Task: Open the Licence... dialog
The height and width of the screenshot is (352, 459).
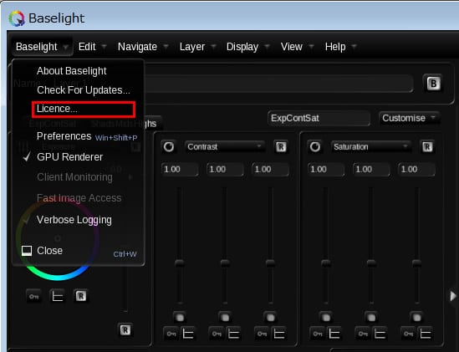Action: click(84, 110)
